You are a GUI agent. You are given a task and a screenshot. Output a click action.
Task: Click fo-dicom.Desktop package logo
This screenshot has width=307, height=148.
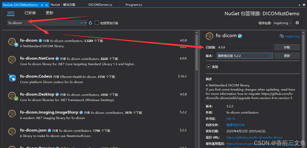(x=12, y=96)
